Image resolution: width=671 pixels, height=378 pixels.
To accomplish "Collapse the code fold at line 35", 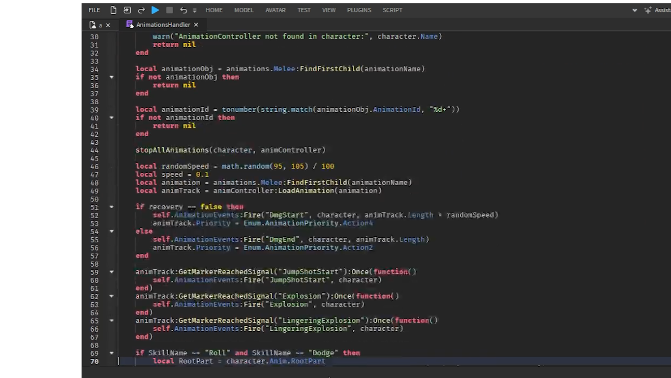I will pyautogui.click(x=112, y=77).
